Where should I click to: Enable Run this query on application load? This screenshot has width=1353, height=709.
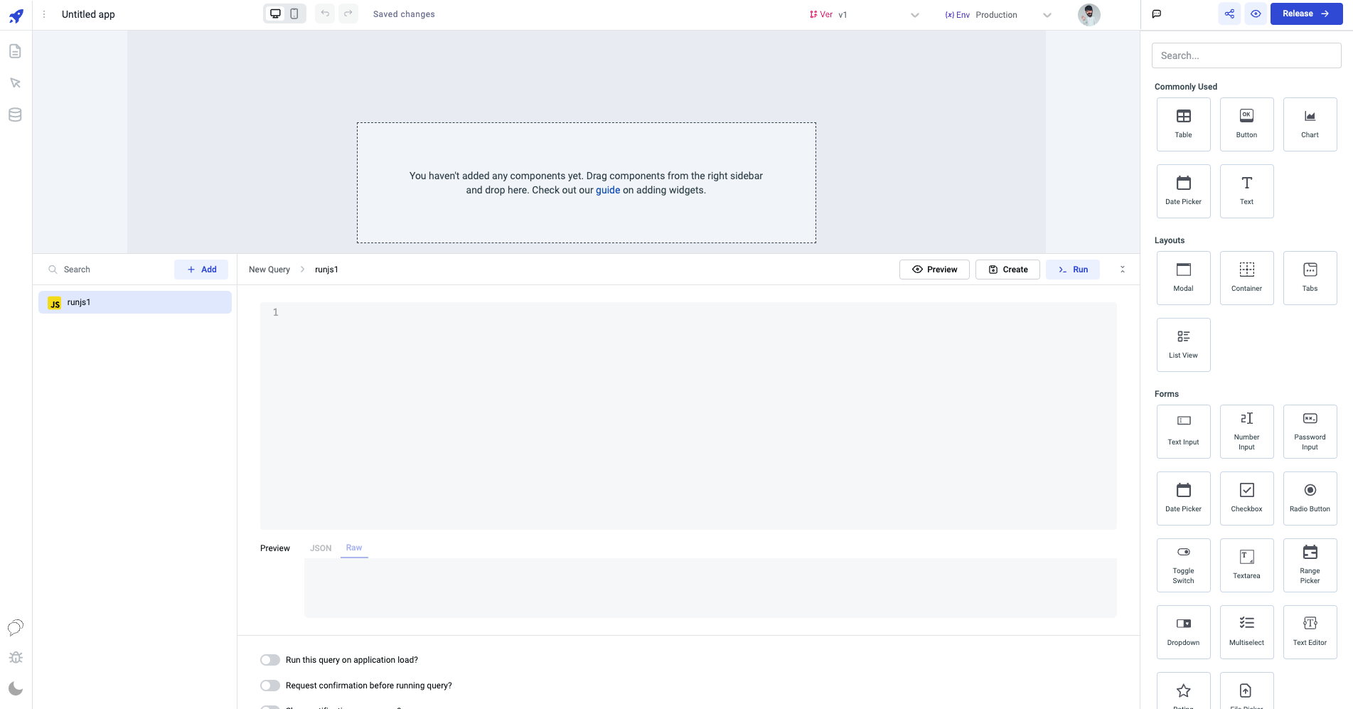click(x=270, y=660)
